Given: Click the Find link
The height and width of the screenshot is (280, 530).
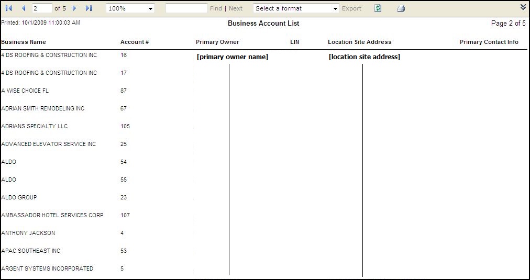Looking at the screenshot, I should click(216, 8).
